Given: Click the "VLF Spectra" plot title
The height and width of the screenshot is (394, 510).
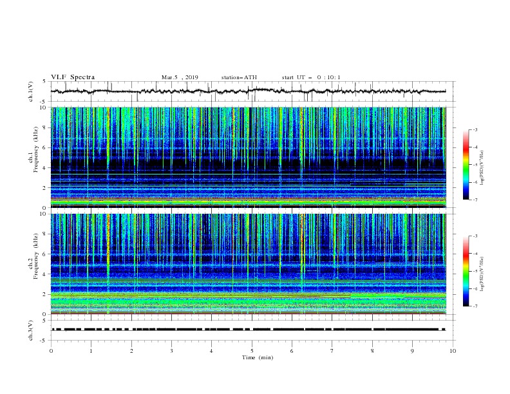Looking at the screenshot, I should [73, 77].
